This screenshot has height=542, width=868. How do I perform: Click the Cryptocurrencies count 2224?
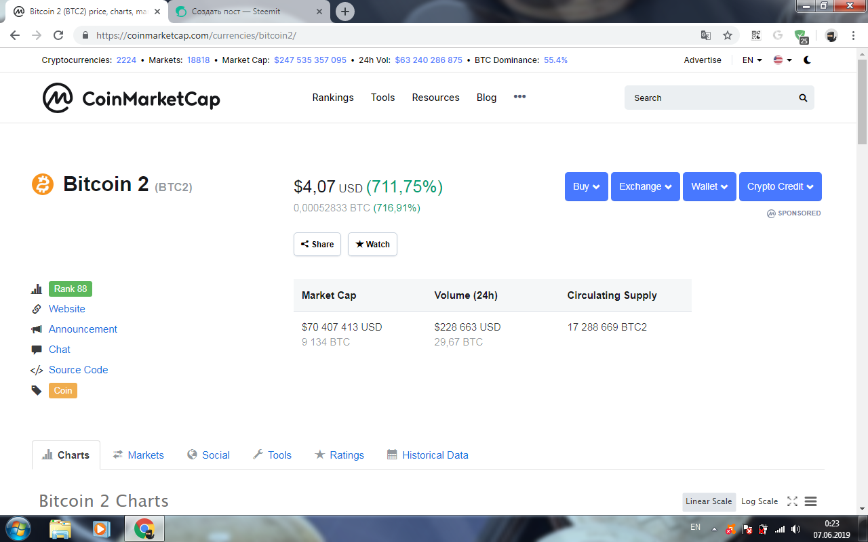126,60
